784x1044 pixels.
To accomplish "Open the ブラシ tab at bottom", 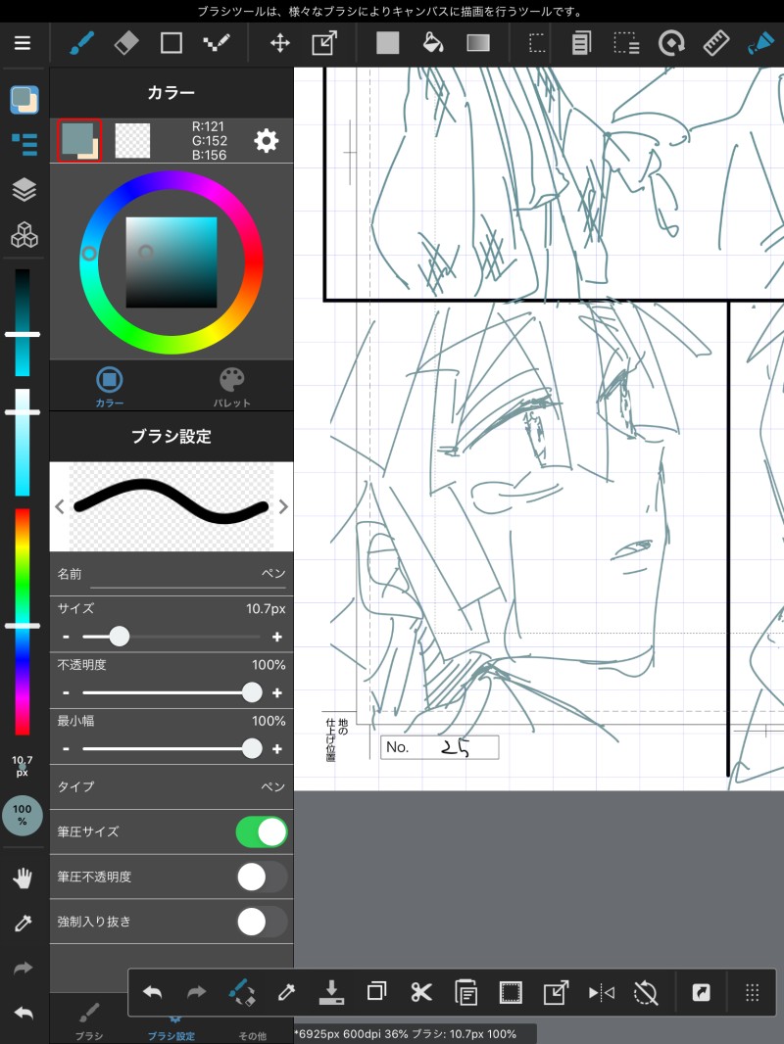I will pyautogui.click(x=89, y=1021).
